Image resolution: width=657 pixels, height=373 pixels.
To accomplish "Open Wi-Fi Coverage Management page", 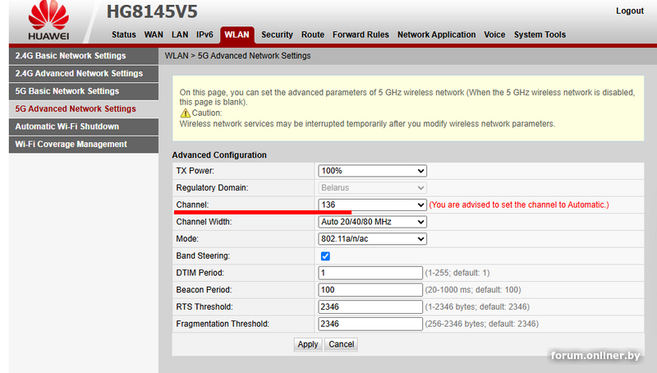I will coord(84,144).
